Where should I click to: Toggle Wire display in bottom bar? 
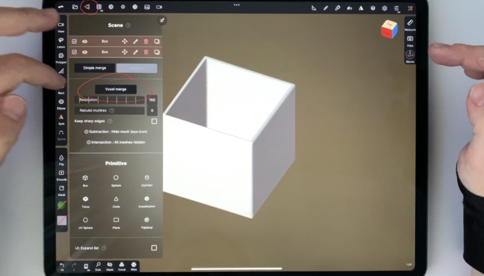tap(134, 266)
